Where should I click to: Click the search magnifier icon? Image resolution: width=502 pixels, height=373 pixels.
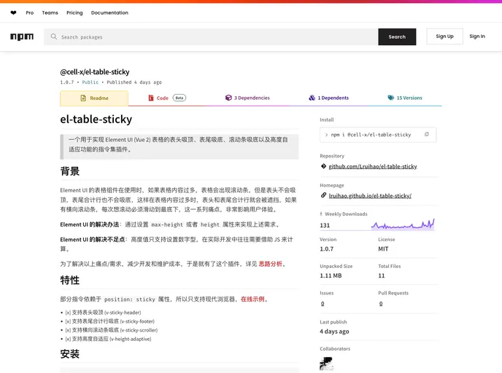(54, 36)
